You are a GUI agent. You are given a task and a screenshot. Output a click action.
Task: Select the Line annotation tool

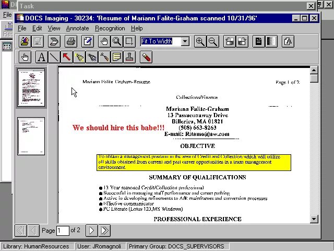pyautogui.click(x=54, y=57)
